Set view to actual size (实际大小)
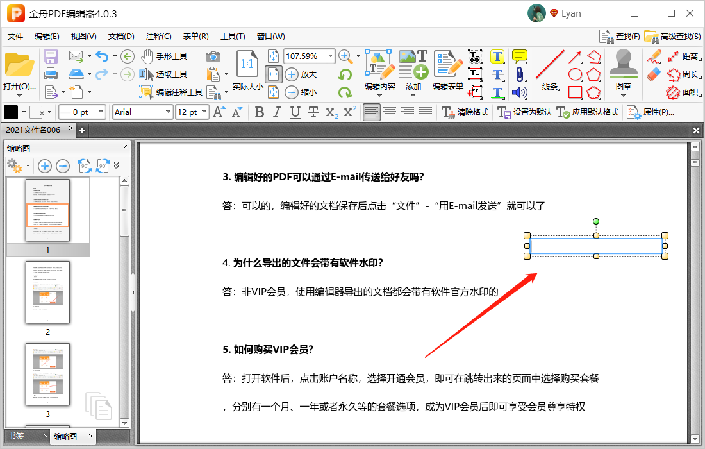Viewport: 705px width, 449px height. 247,70
